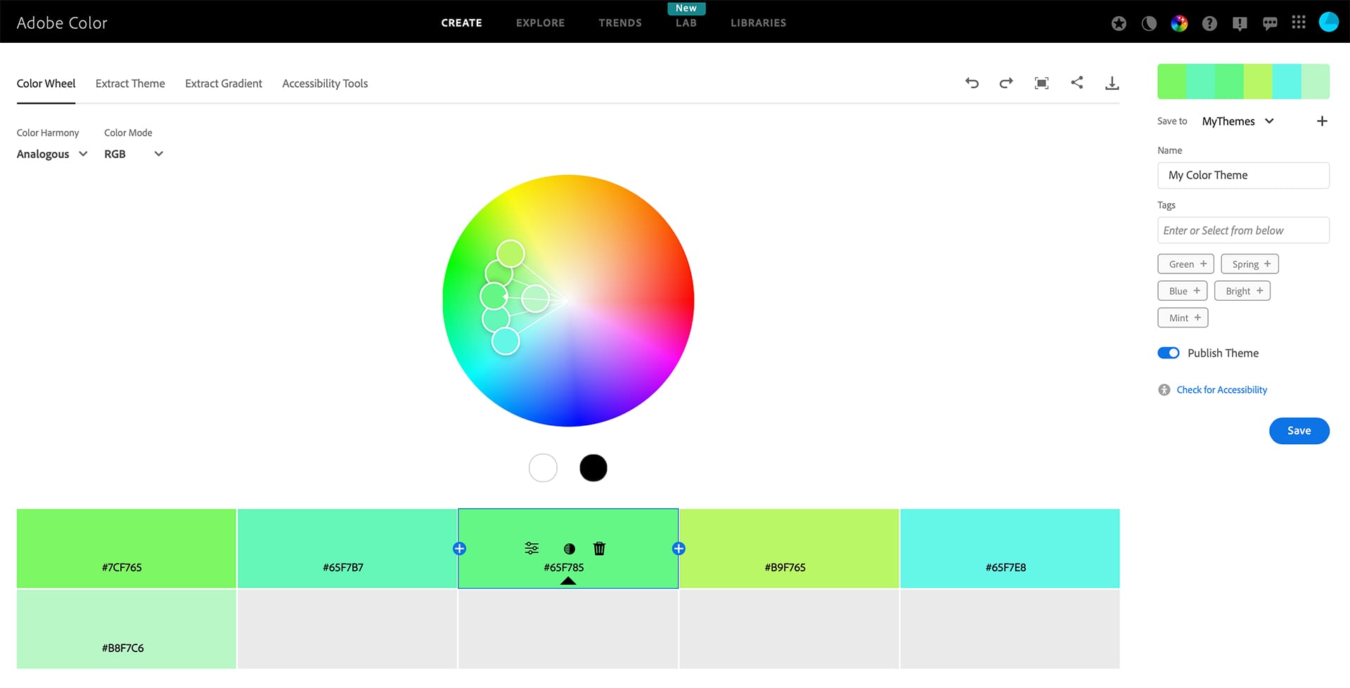Open the Check for Accessibility link
1350x688 pixels.
click(x=1221, y=390)
